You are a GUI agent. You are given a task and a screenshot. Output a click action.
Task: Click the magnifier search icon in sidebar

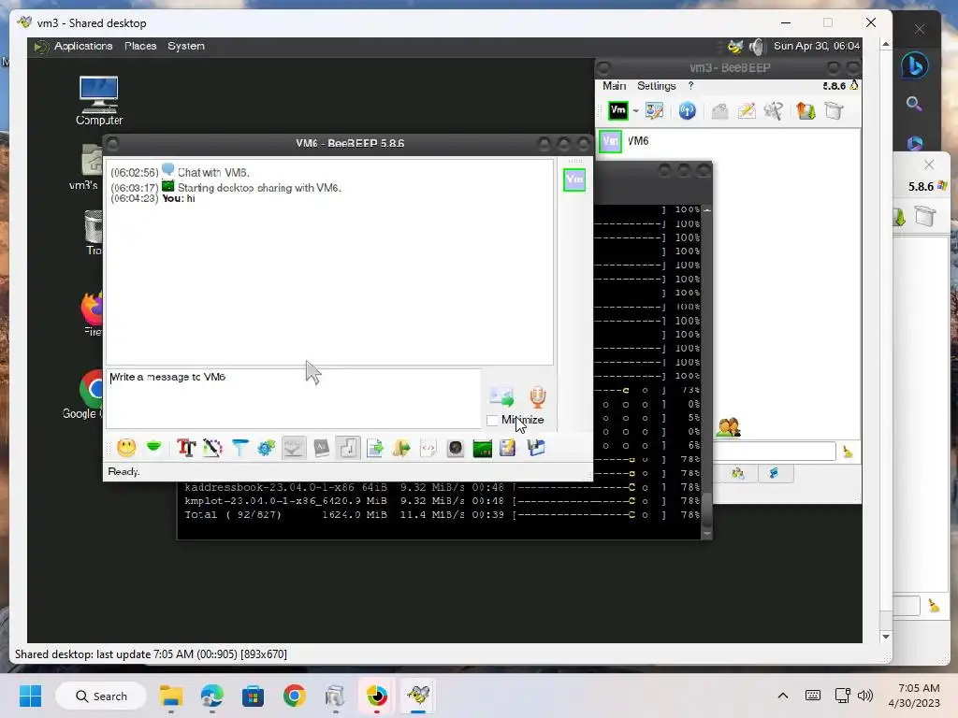(x=914, y=104)
